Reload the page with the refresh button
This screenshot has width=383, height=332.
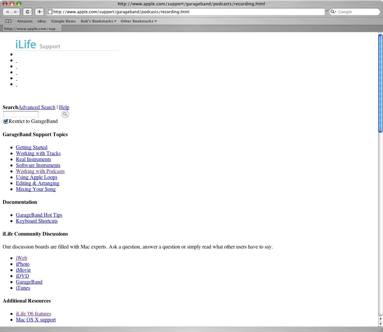click(27, 12)
